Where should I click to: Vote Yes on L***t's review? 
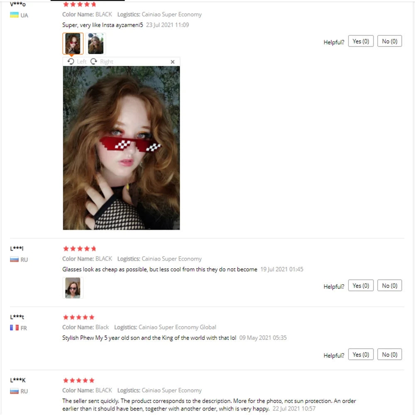click(x=361, y=354)
